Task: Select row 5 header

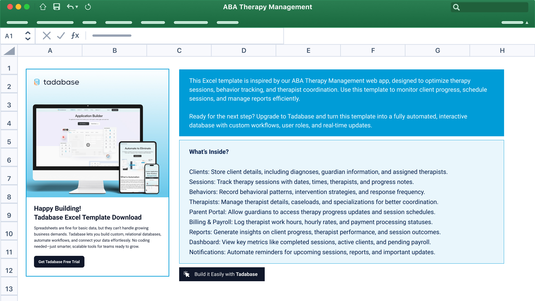Action: pyautogui.click(x=9, y=139)
